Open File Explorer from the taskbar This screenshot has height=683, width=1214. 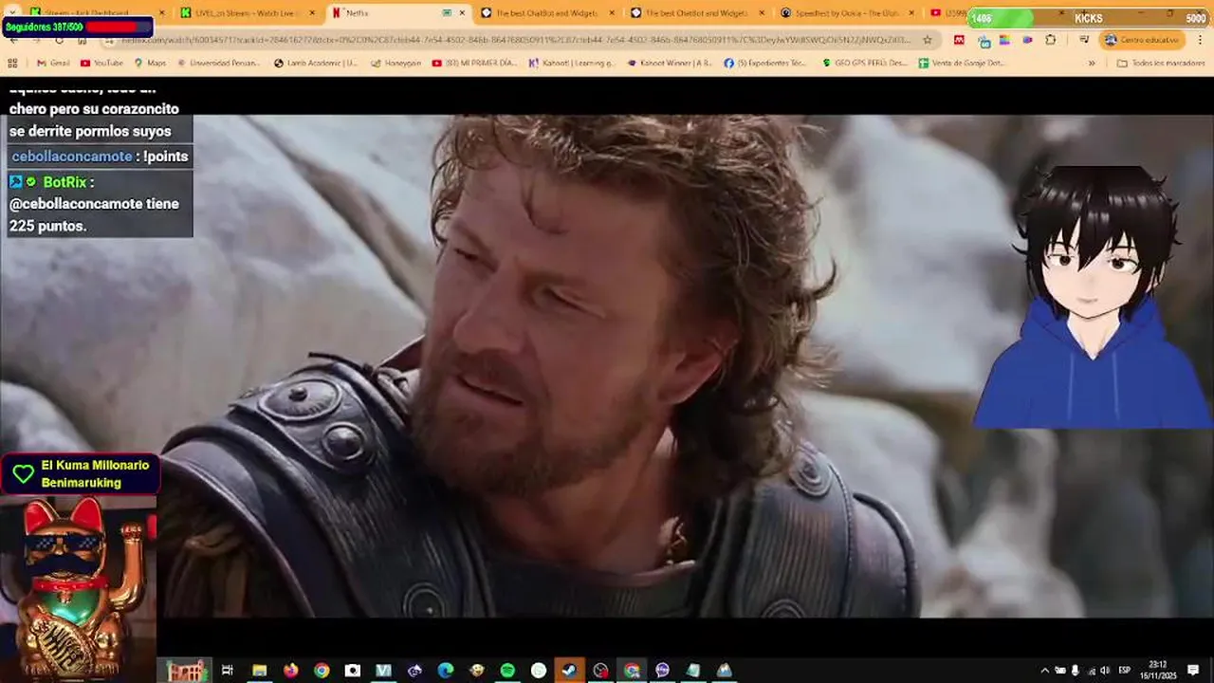click(259, 671)
